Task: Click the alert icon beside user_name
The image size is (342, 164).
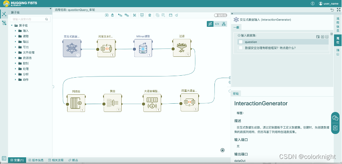Action: (312, 4)
